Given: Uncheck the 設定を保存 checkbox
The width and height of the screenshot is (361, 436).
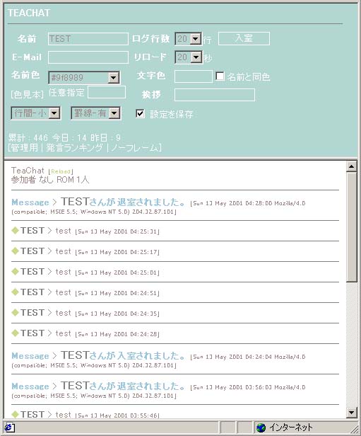Looking at the screenshot, I should coord(140,113).
